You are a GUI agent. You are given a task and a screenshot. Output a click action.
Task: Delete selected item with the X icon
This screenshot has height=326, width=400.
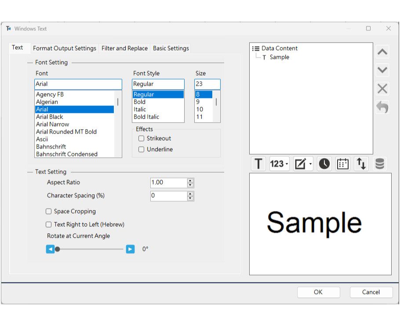[x=382, y=88]
